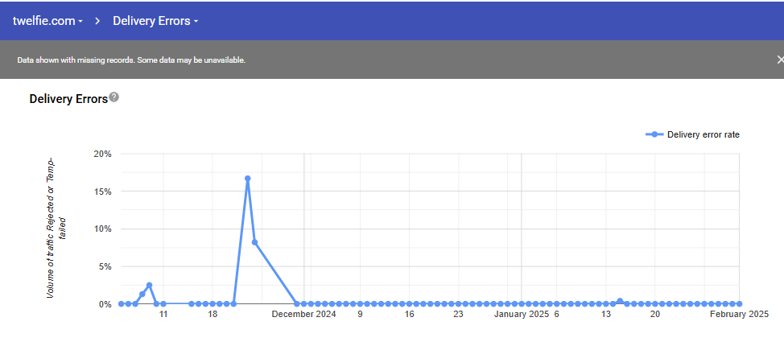Click the 20% y-axis label
Viewport: 784px width, 338px height.
[x=102, y=154]
